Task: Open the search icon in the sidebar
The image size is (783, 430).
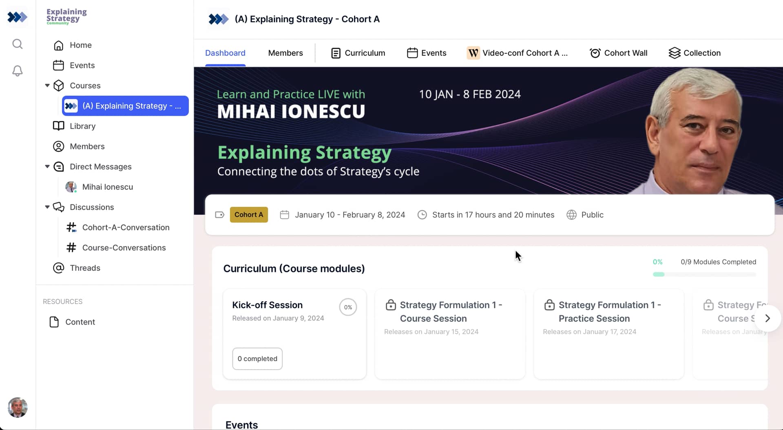Action: (18, 44)
